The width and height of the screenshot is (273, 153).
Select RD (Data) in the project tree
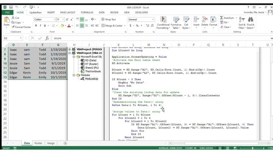pyautogui.click(x=90, y=60)
